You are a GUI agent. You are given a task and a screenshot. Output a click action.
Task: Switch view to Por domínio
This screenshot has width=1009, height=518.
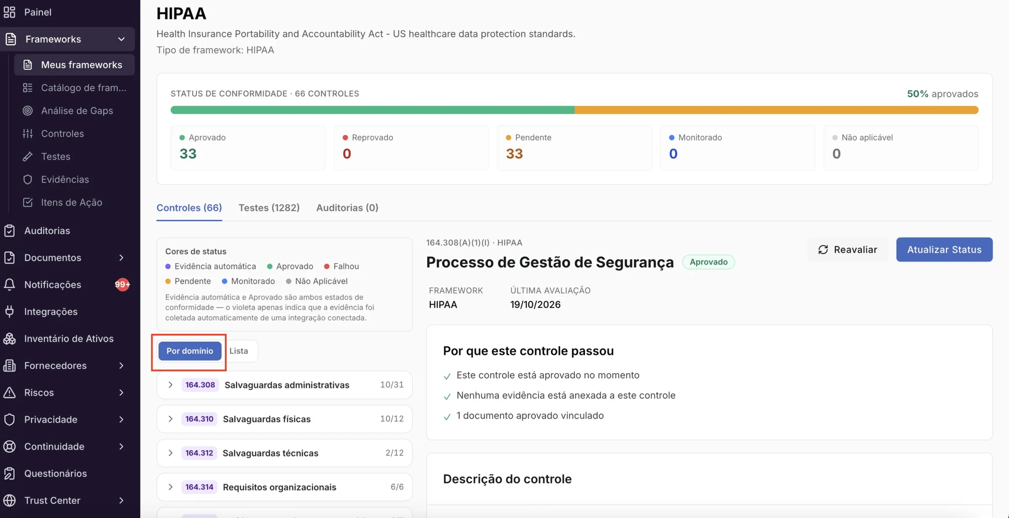190,351
